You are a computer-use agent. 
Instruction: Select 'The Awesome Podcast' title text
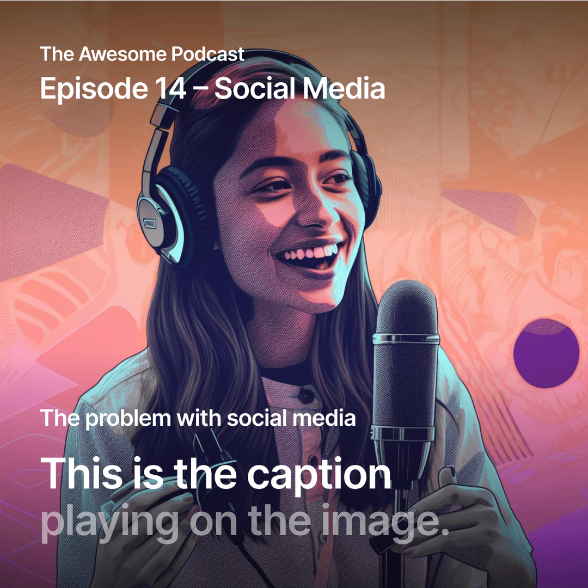point(142,54)
